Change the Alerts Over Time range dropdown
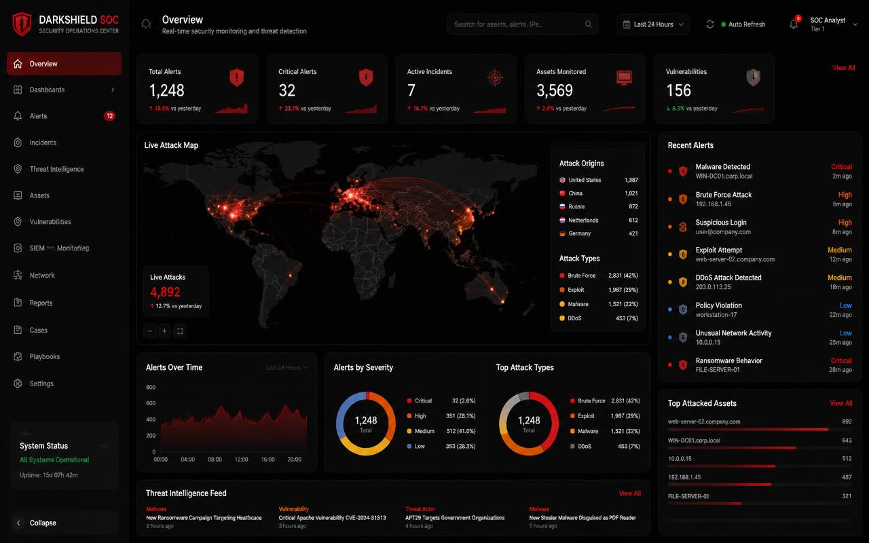 pyautogui.click(x=286, y=368)
